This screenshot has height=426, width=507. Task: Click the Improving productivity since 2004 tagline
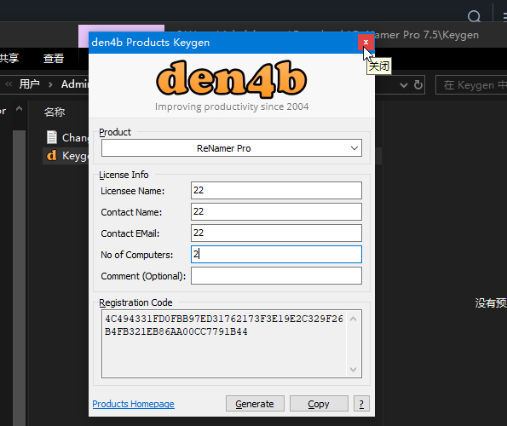[232, 106]
